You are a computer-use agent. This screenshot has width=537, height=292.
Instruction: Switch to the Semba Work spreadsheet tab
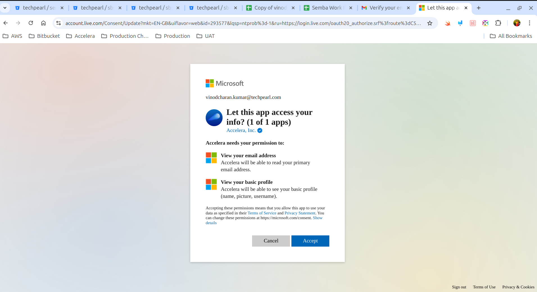pos(326,8)
